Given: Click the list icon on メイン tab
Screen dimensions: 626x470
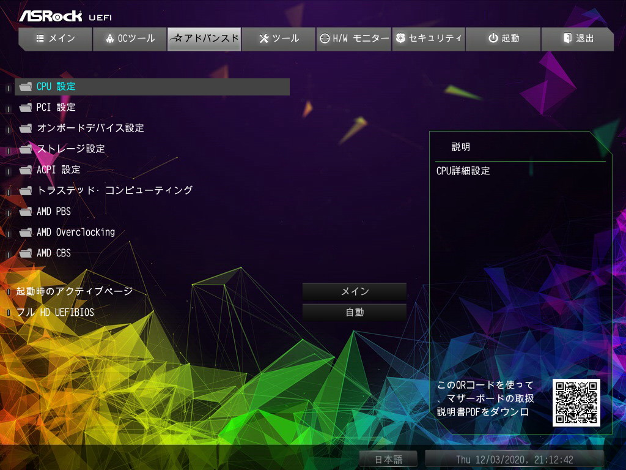Looking at the screenshot, I should (x=40, y=39).
